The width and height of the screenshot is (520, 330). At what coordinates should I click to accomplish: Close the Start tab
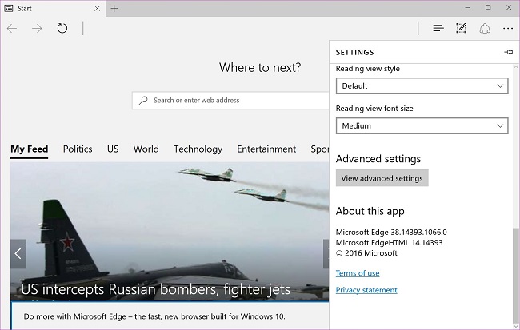97,8
